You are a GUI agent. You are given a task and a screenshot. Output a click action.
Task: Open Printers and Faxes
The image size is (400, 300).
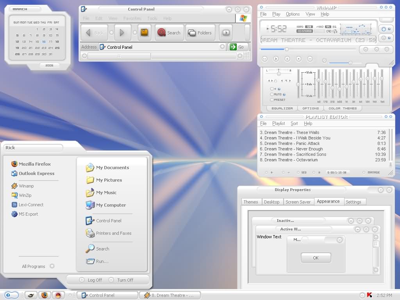click(x=109, y=233)
